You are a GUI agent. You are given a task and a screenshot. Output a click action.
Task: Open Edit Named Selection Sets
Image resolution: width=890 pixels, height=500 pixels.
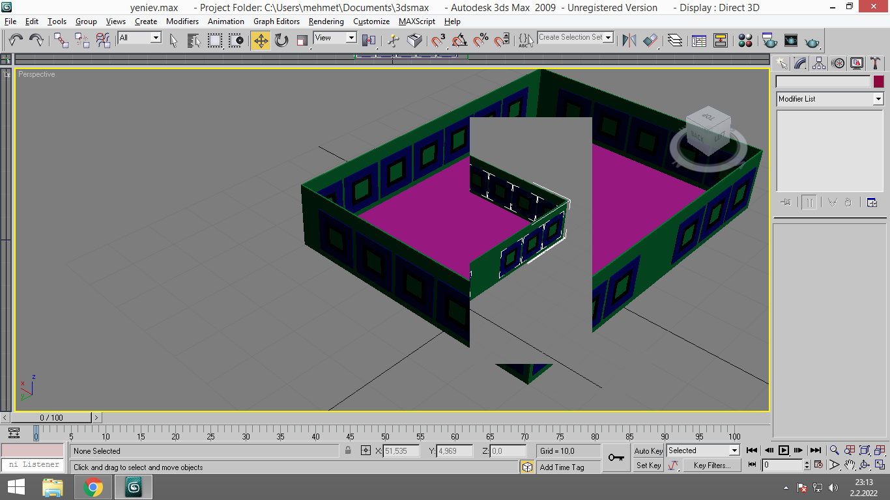(526, 40)
